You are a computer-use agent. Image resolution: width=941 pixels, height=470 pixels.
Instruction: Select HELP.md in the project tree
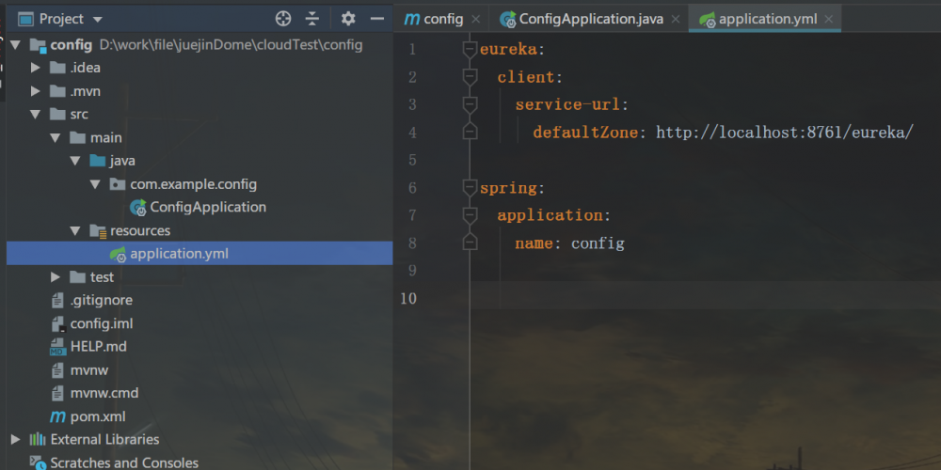pos(98,347)
